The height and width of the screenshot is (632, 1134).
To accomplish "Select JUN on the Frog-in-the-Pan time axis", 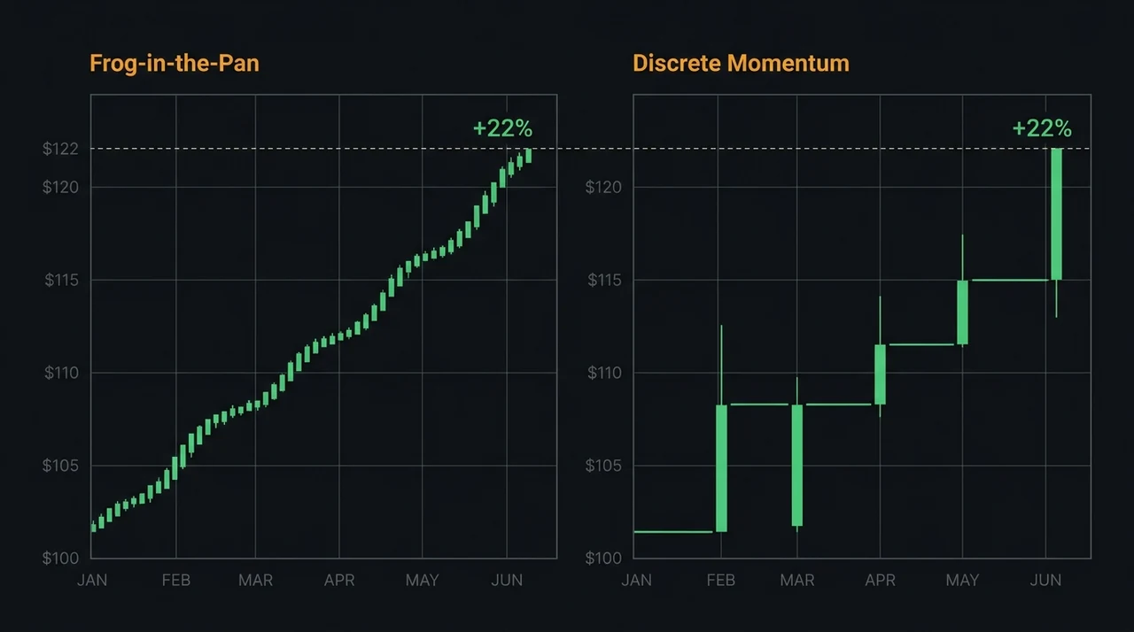I will (507, 581).
